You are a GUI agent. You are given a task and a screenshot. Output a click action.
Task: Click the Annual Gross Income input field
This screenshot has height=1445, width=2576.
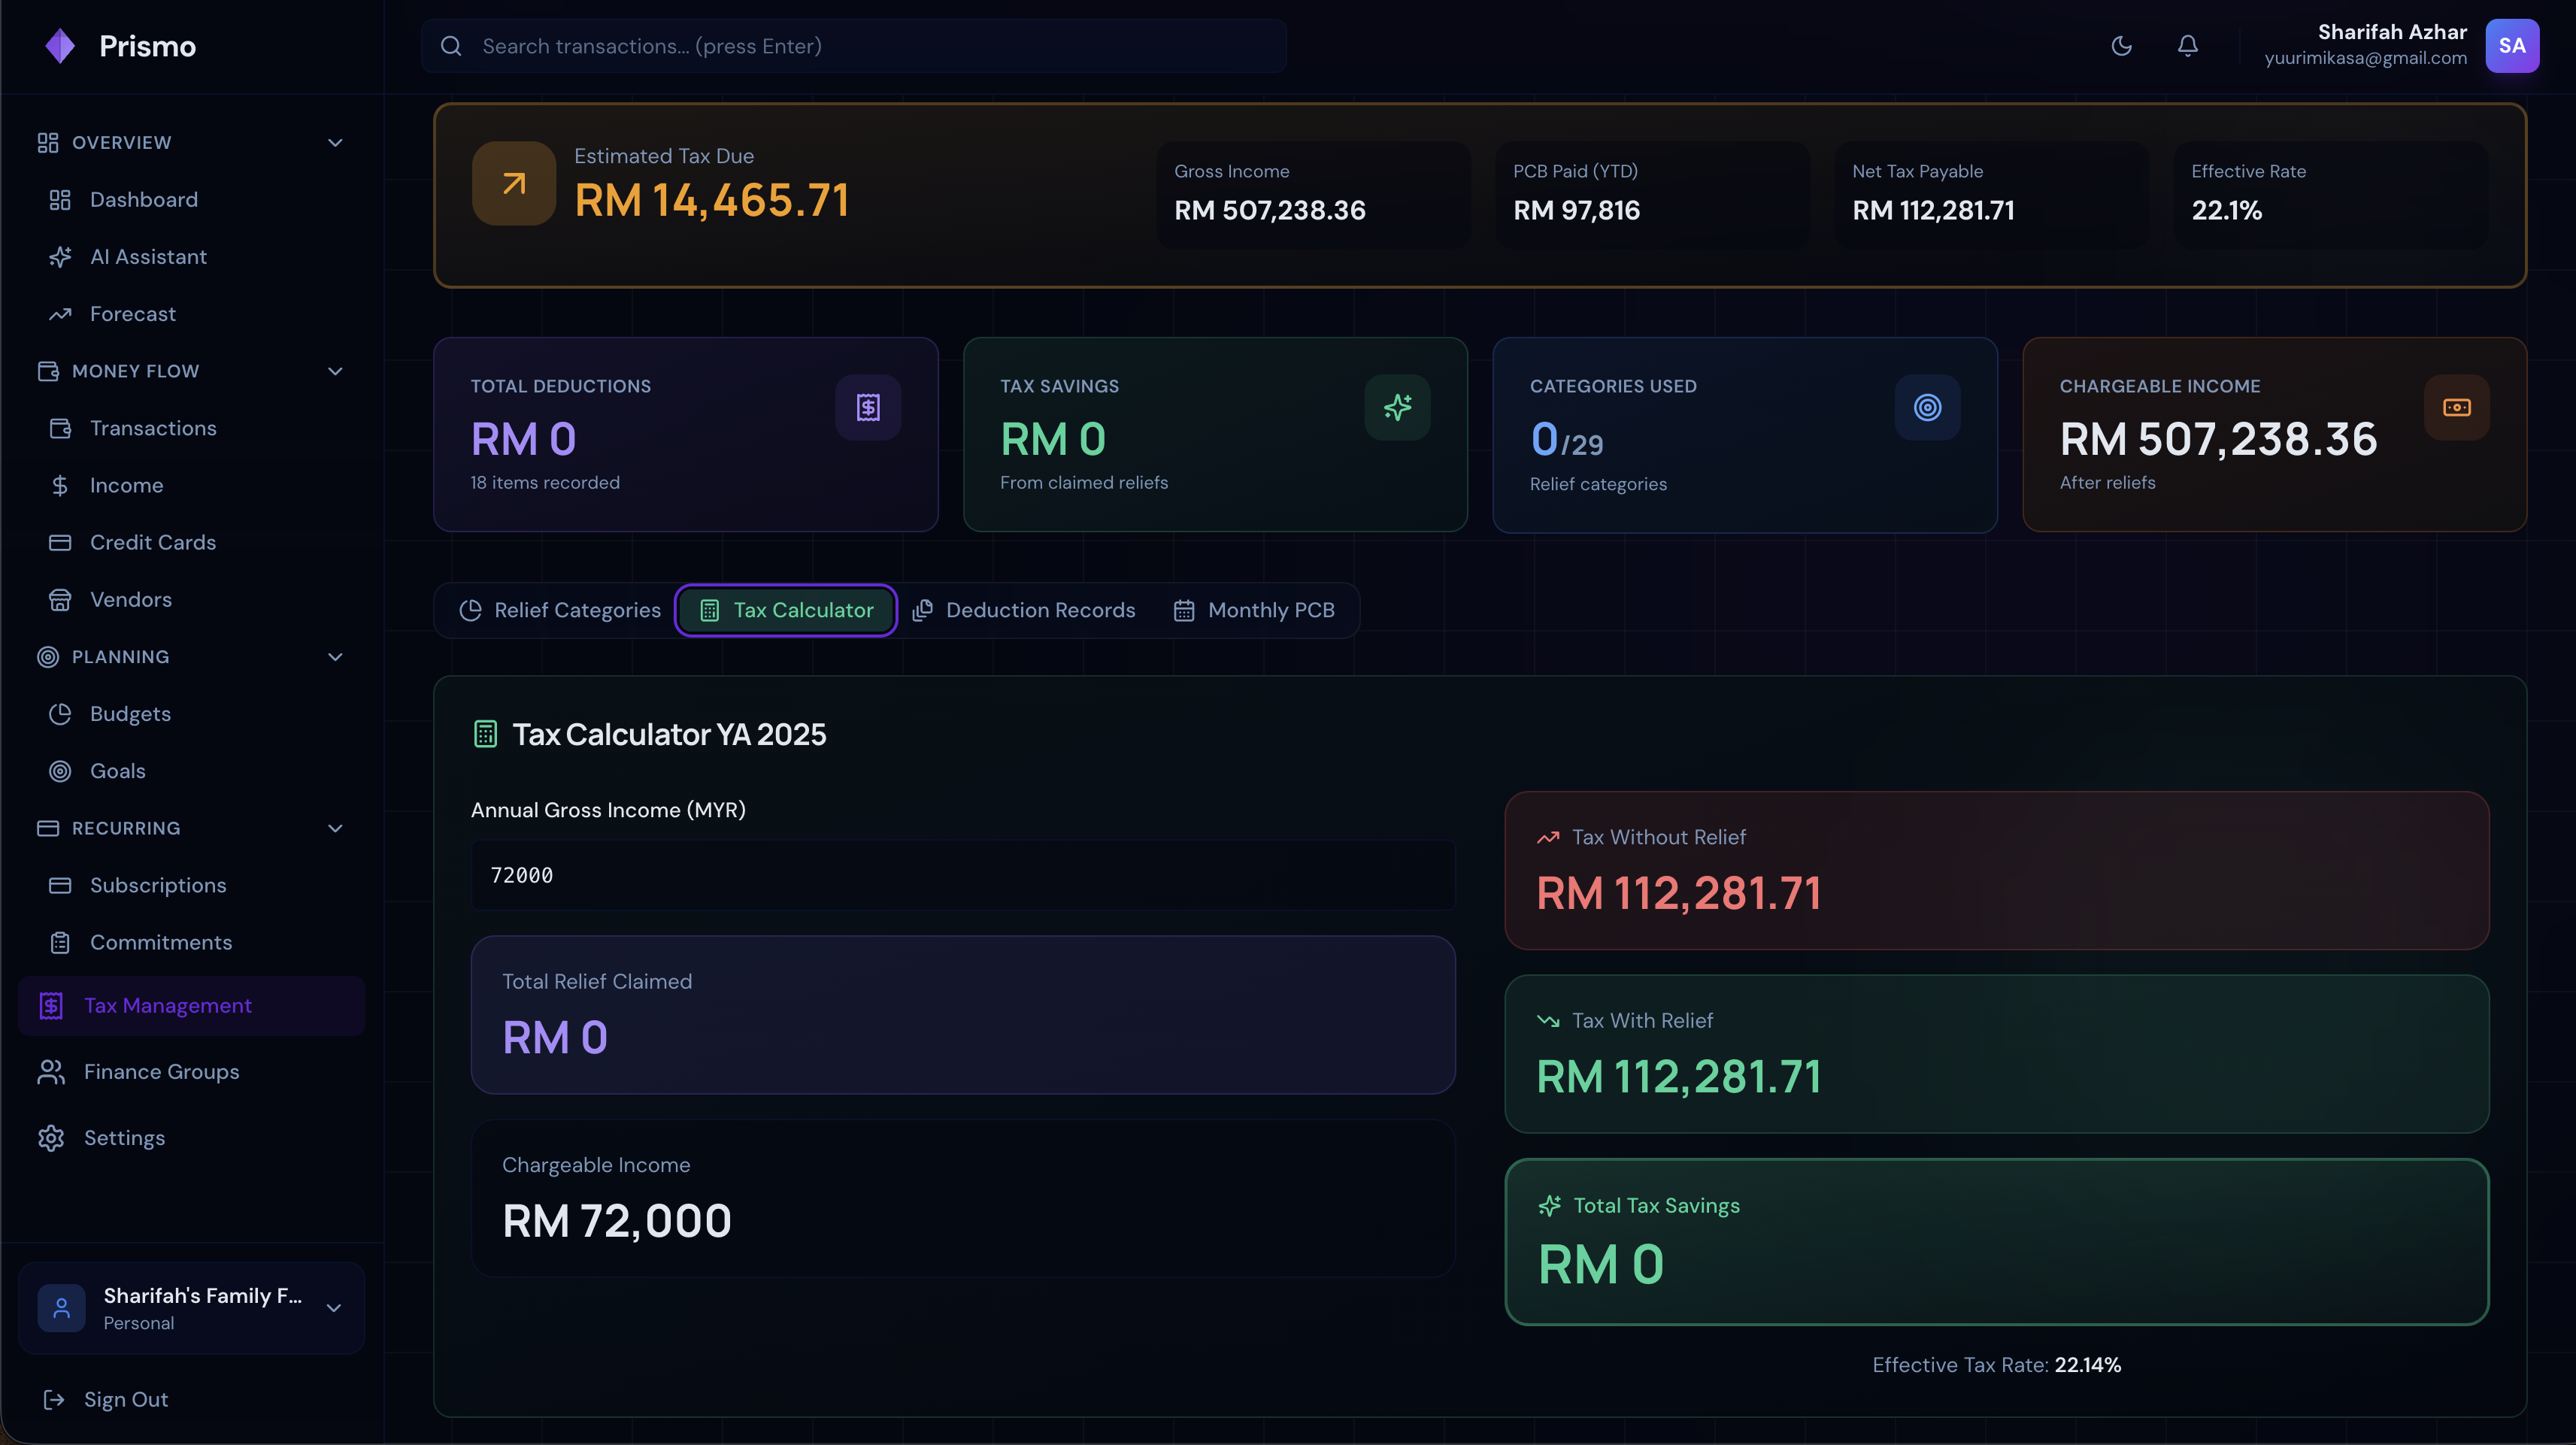[x=962, y=875]
